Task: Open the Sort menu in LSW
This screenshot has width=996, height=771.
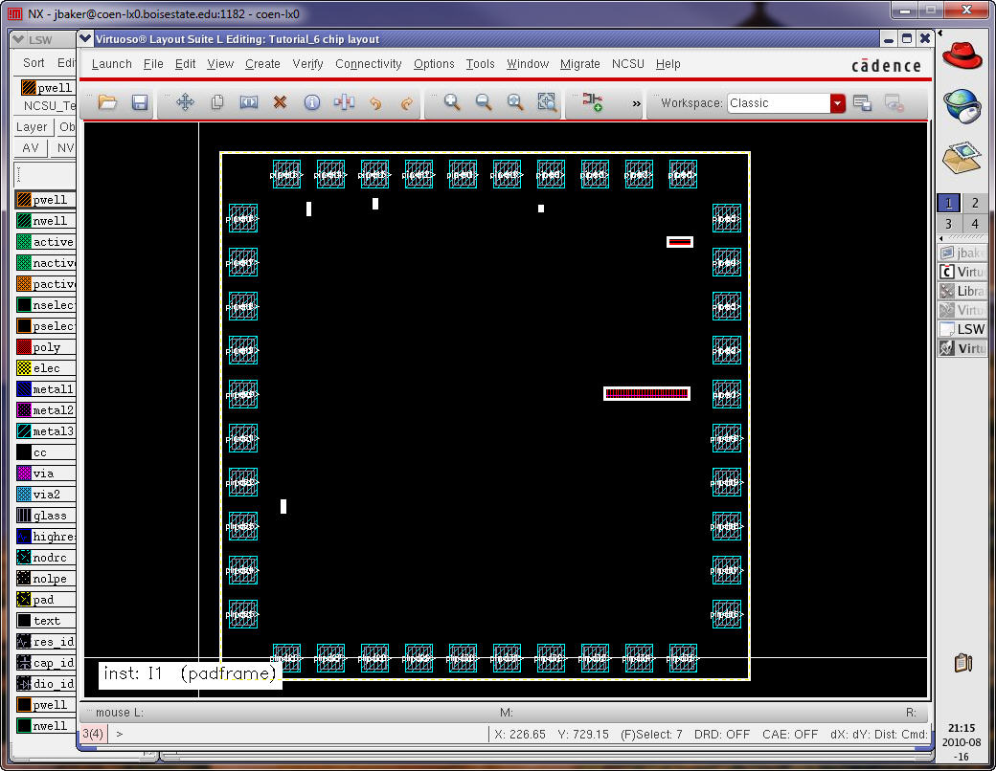Action: pos(34,63)
